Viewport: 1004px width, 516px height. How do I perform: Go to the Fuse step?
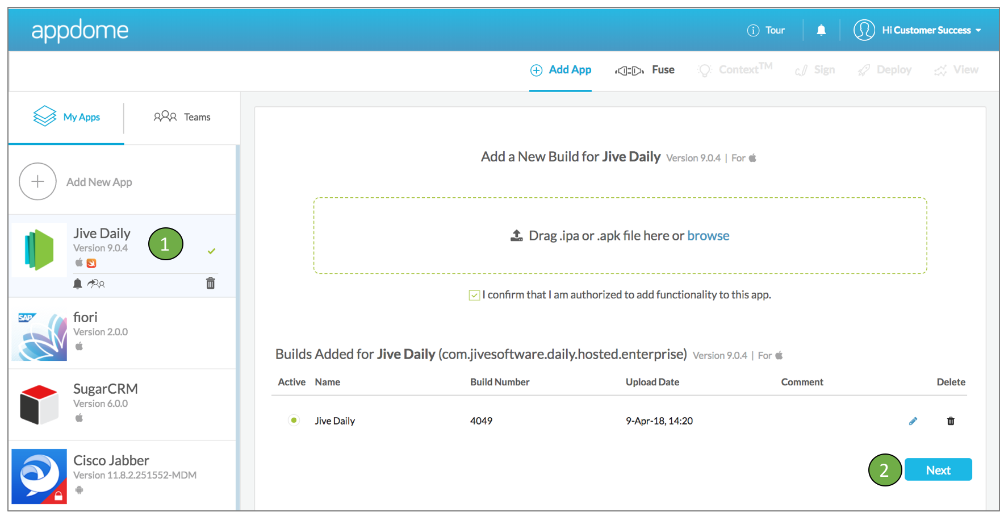645,70
